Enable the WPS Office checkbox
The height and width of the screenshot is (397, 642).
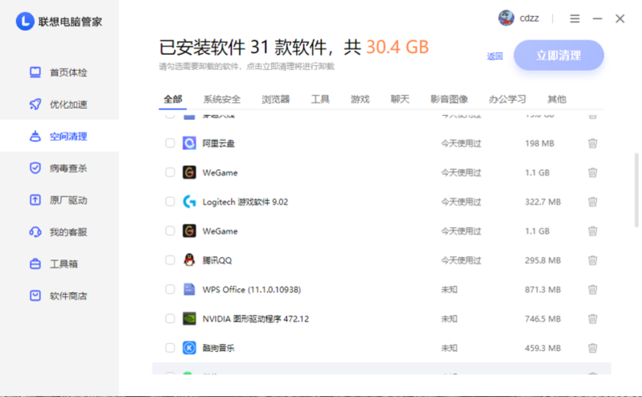[170, 289]
